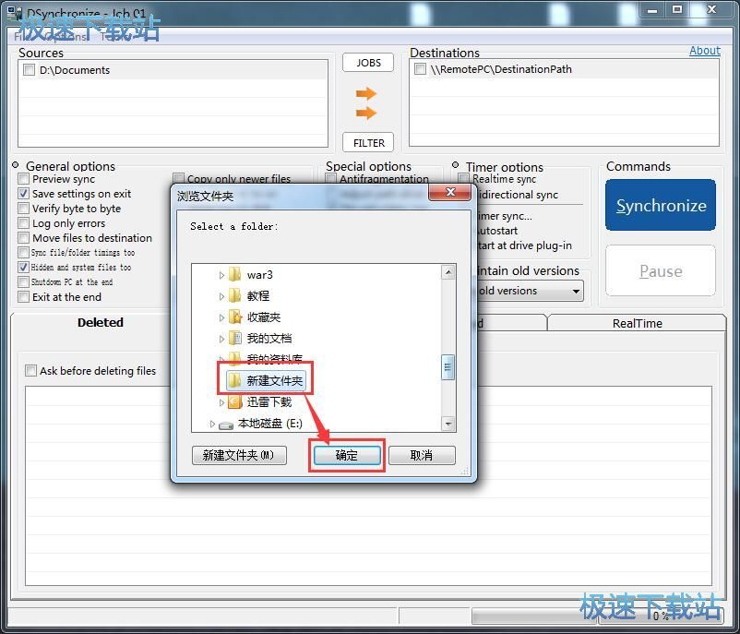
Task: Click the 本地磁盘 (E:) drive icon
Action: (226, 425)
